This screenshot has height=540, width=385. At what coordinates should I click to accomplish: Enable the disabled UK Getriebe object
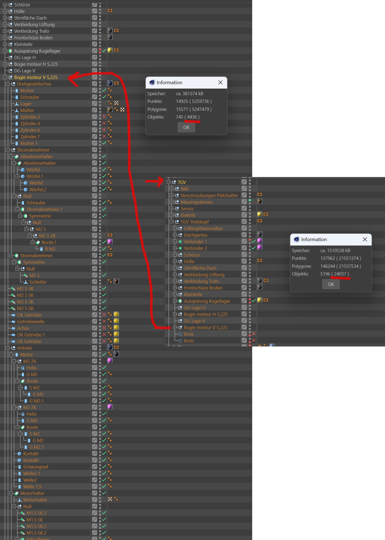pos(104,341)
